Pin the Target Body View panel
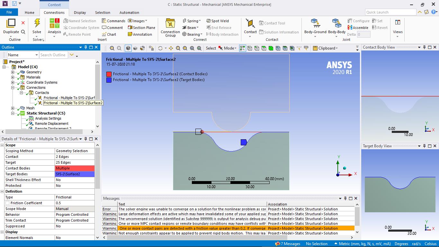The height and width of the screenshot is (247, 439). (424, 146)
